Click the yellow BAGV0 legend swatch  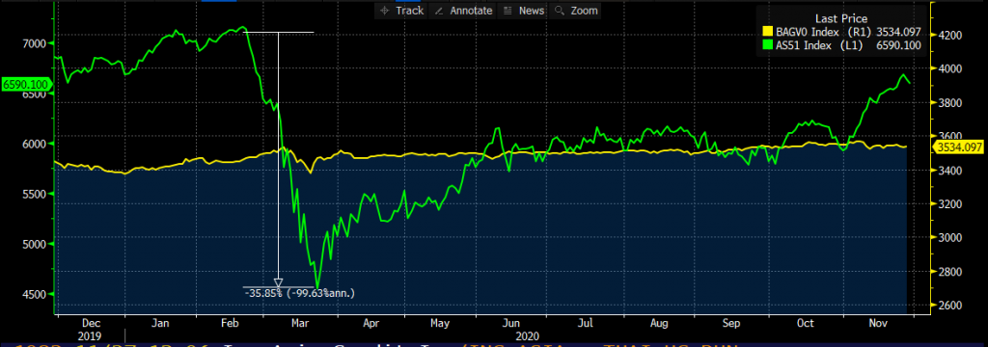(x=767, y=32)
